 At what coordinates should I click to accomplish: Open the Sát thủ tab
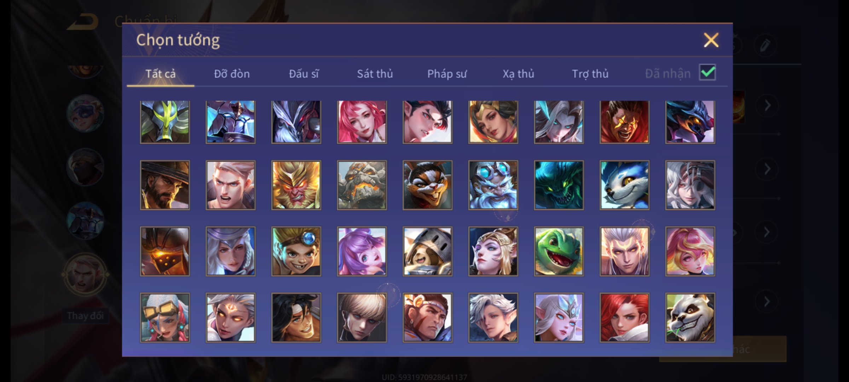[375, 74]
